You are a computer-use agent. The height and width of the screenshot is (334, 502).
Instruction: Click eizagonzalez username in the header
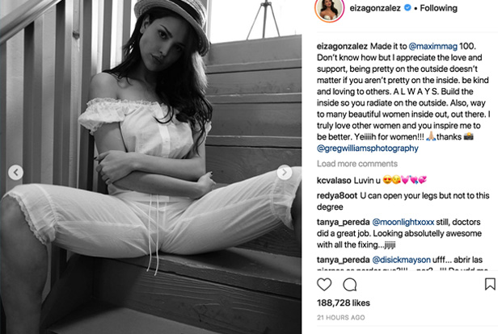coord(375,8)
